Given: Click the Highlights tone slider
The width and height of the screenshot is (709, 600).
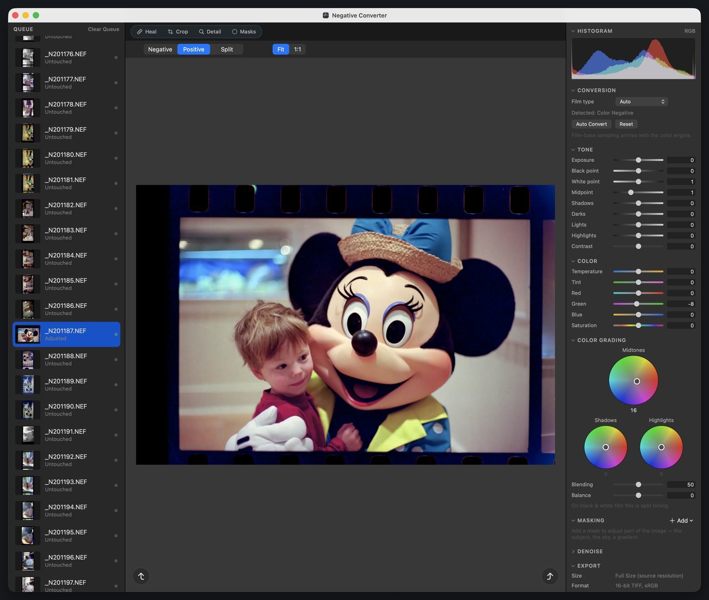Looking at the screenshot, I should tap(638, 235).
